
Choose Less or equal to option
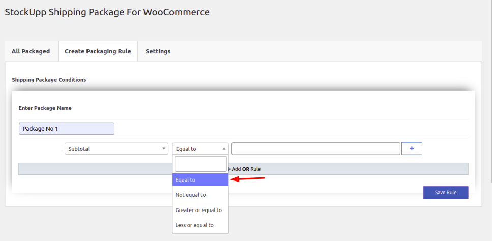tap(200, 225)
